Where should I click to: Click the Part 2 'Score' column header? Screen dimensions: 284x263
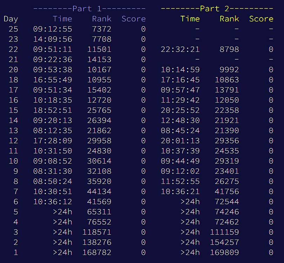click(x=261, y=19)
